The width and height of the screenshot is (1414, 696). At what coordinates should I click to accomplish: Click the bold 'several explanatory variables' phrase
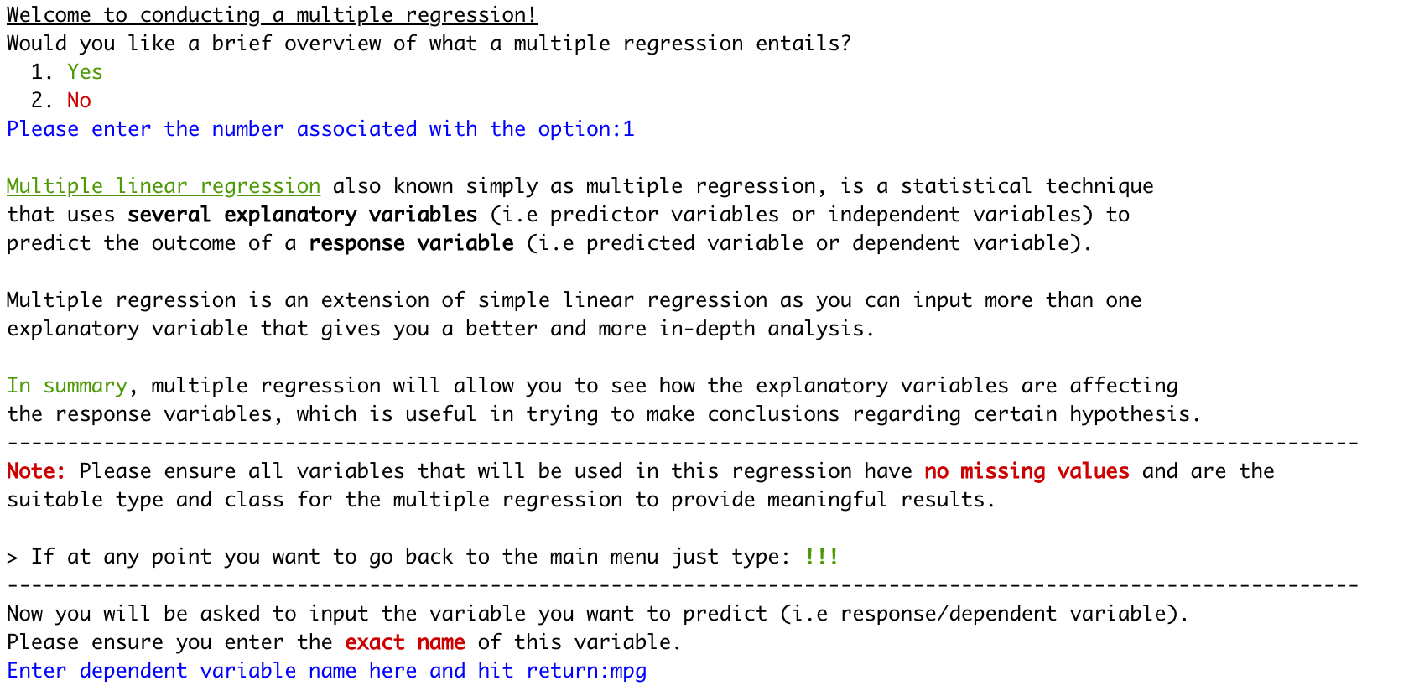click(302, 215)
